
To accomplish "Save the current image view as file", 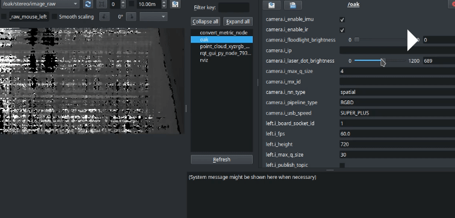I will coord(175,4).
